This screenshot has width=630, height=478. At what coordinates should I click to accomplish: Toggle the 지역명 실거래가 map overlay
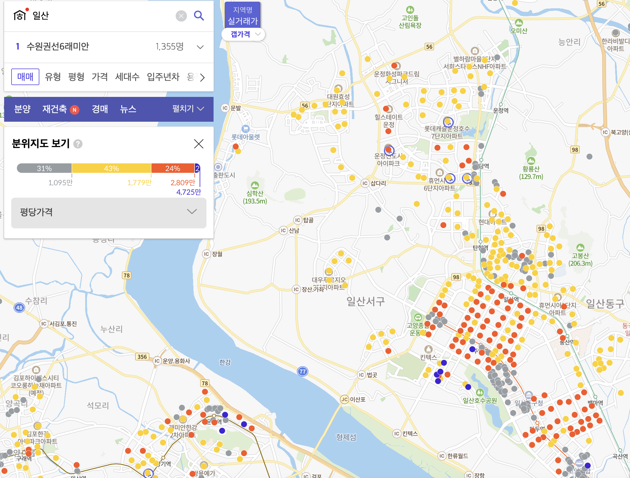pyautogui.click(x=243, y=15)
